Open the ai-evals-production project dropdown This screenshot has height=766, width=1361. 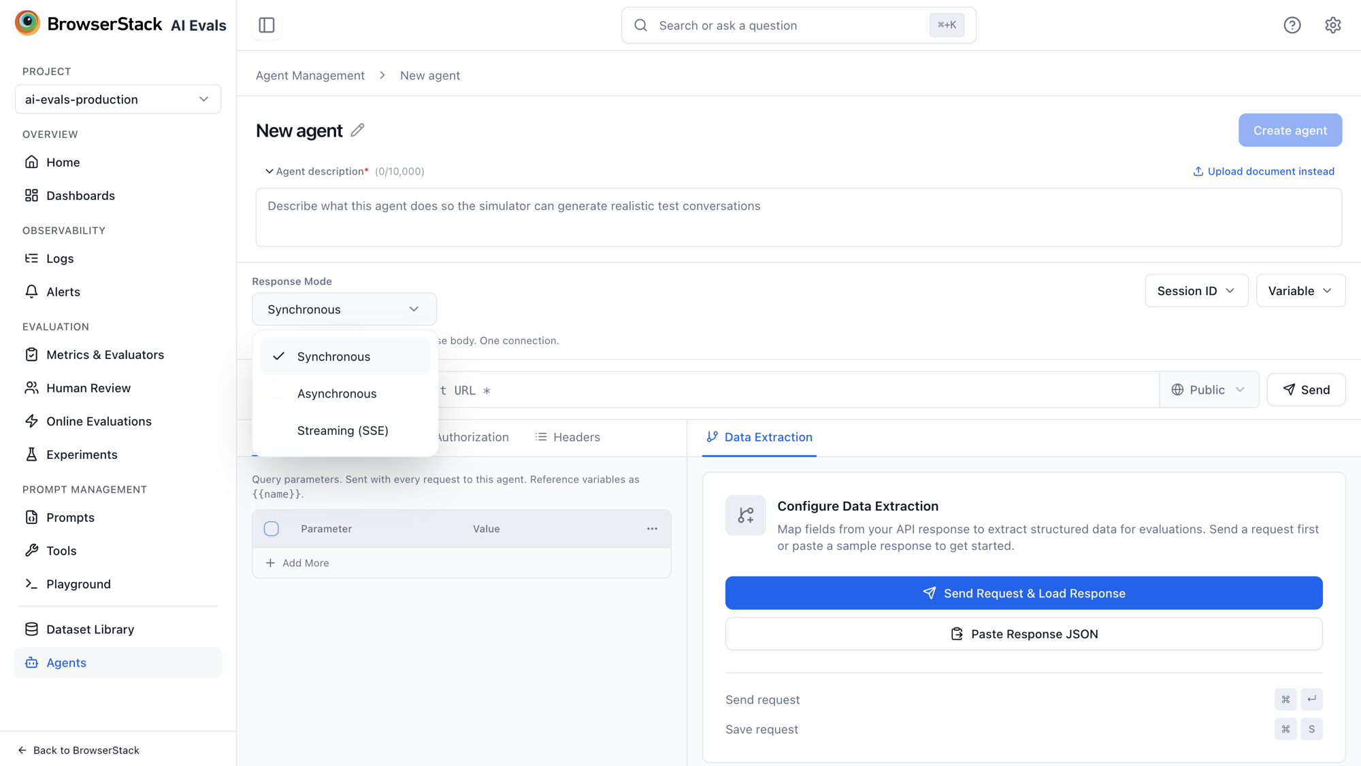click(x=118, y=99)
